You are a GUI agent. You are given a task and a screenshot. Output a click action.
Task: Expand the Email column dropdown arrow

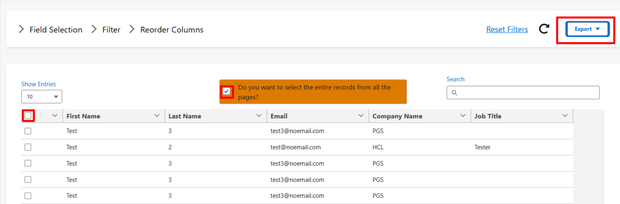click(x=361, y=116)
